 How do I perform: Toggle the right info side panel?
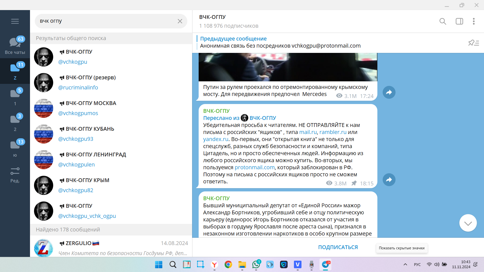pos(459,21)
